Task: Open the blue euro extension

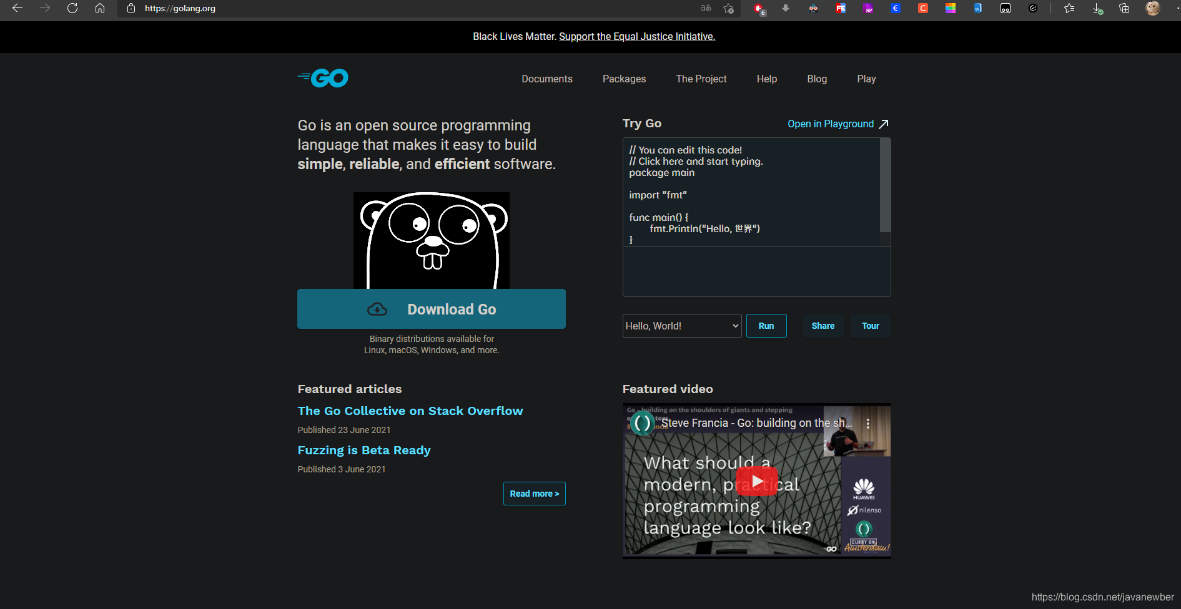Action: pos(896,8)
